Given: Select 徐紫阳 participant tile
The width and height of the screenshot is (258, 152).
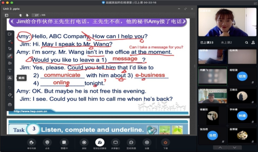Looking at the screenshot, I should tap(213, 116).
